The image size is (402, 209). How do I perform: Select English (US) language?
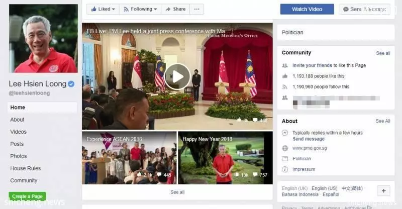(x=324, y=188)
